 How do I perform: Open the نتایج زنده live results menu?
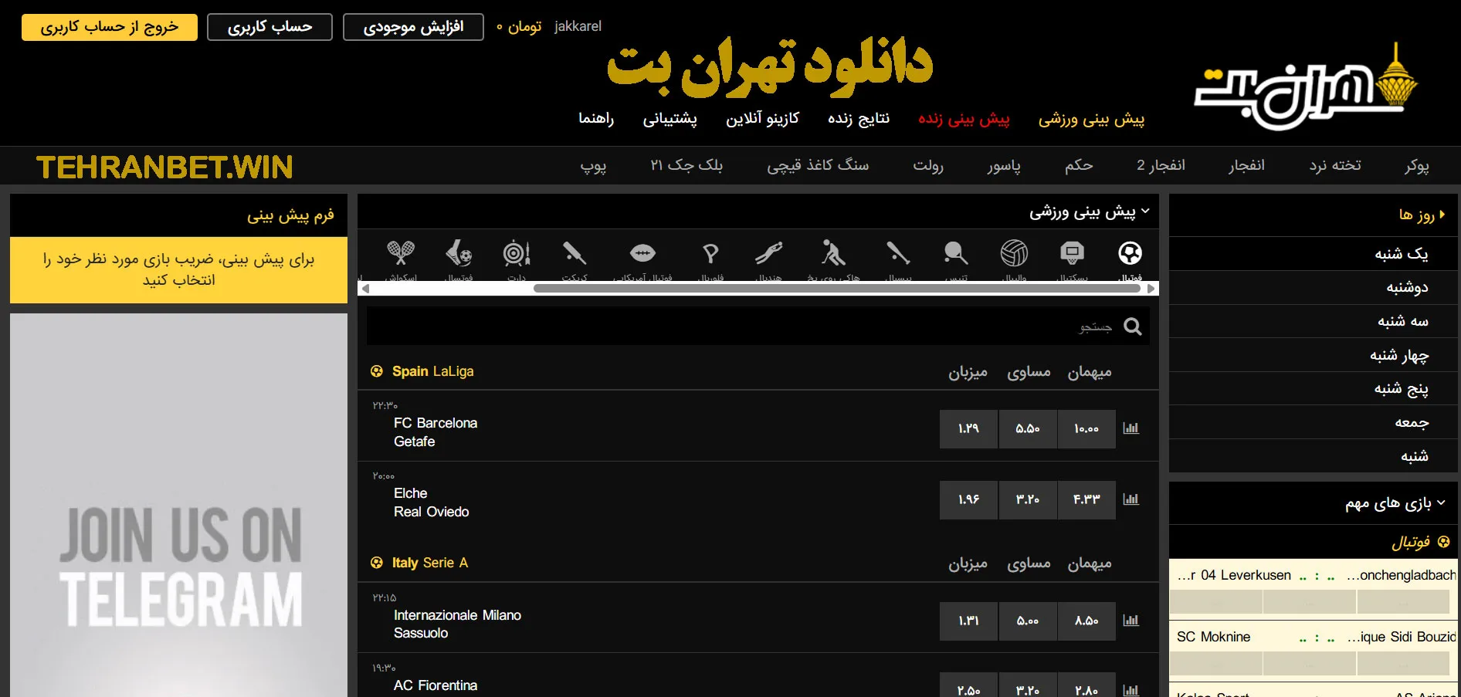pyautogui.click(x=859, y=118)
